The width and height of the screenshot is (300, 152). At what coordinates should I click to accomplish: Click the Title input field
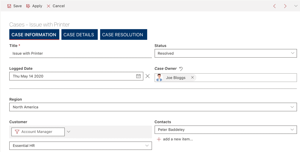tap(80, 53)
